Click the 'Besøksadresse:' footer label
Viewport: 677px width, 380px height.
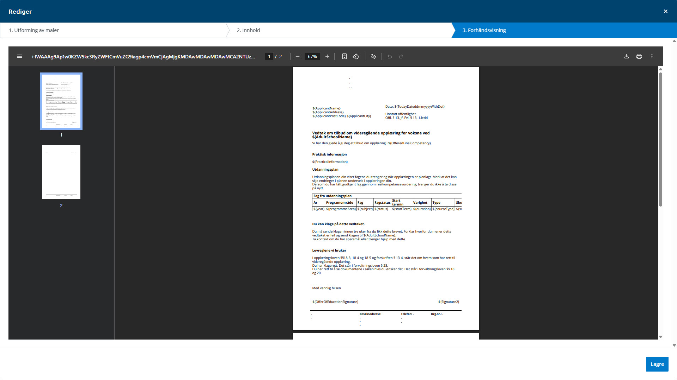coord(370,314)
